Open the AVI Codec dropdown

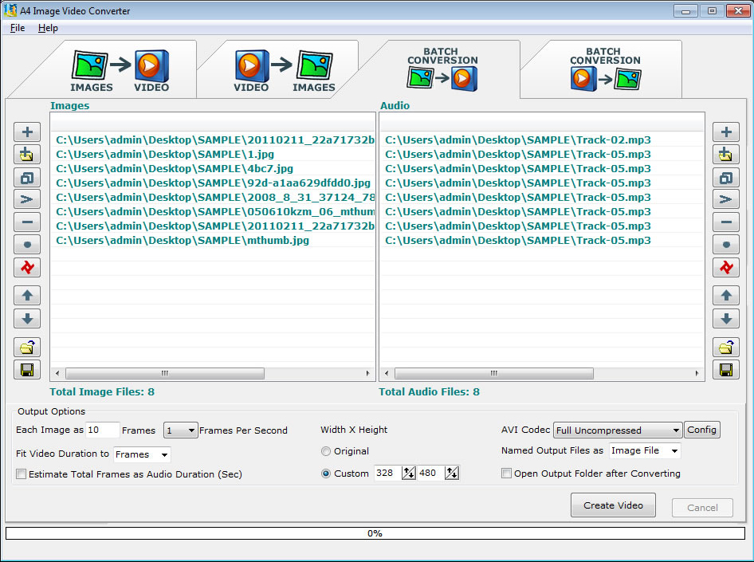click(618, 430)
